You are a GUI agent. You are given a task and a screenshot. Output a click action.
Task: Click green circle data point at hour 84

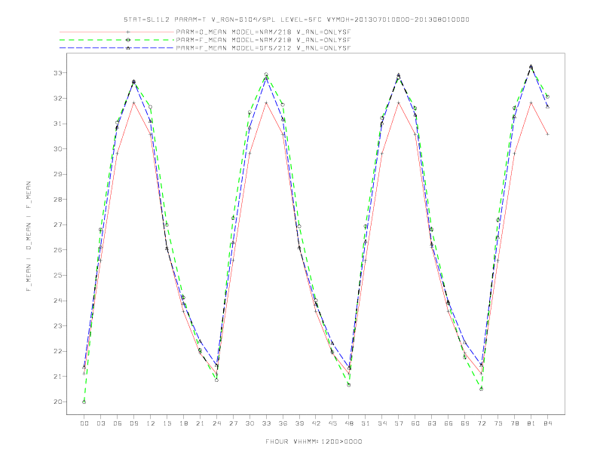pos(547,97)
